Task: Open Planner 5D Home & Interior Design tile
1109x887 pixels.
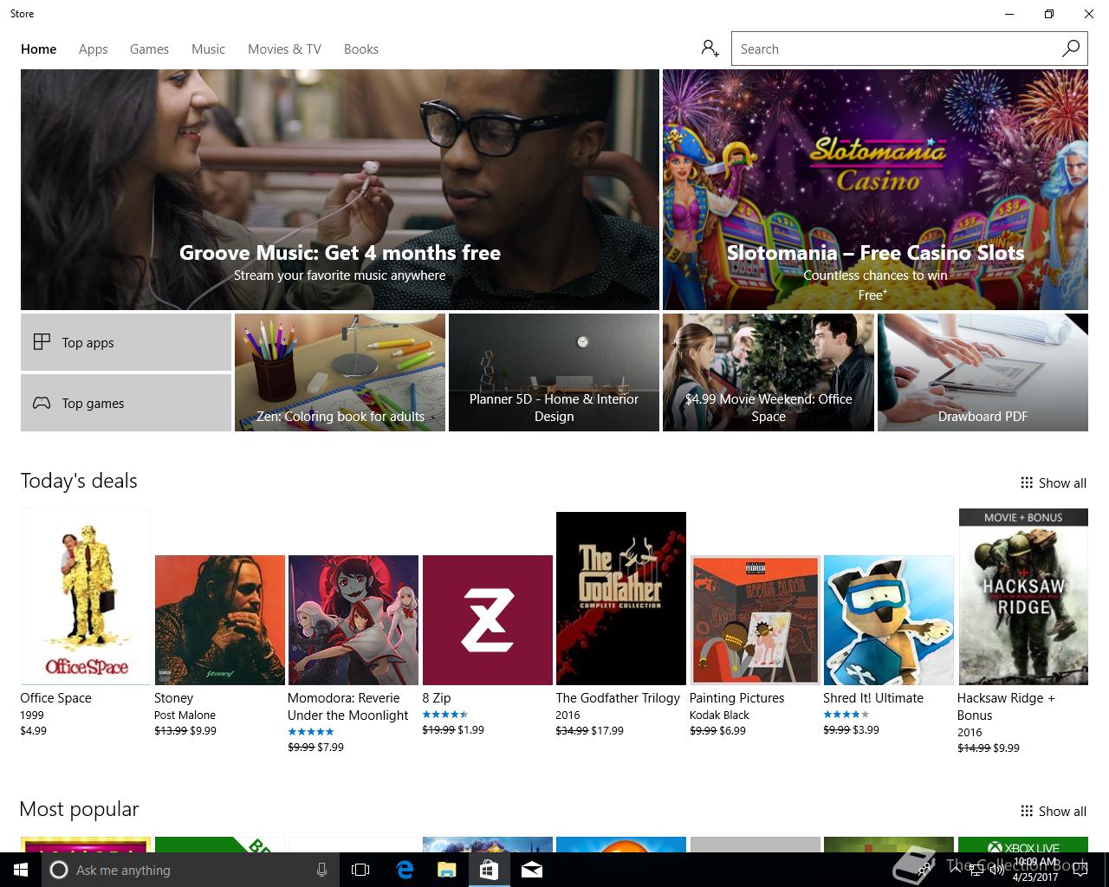Action: (x=554, y=372)
